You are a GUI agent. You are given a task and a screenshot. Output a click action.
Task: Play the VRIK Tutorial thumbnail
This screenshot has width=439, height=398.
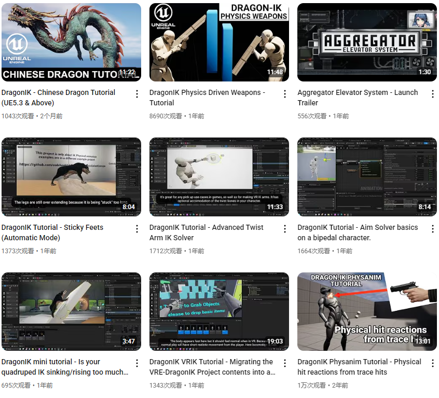pyautogui.click(x=219, y=311)
